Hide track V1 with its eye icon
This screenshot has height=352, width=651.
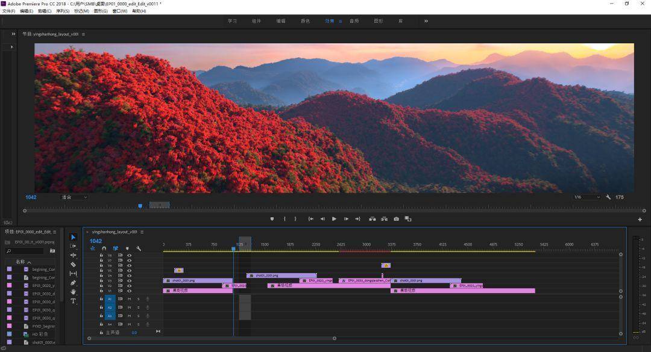pyautogui.click(x=129, y=291)
